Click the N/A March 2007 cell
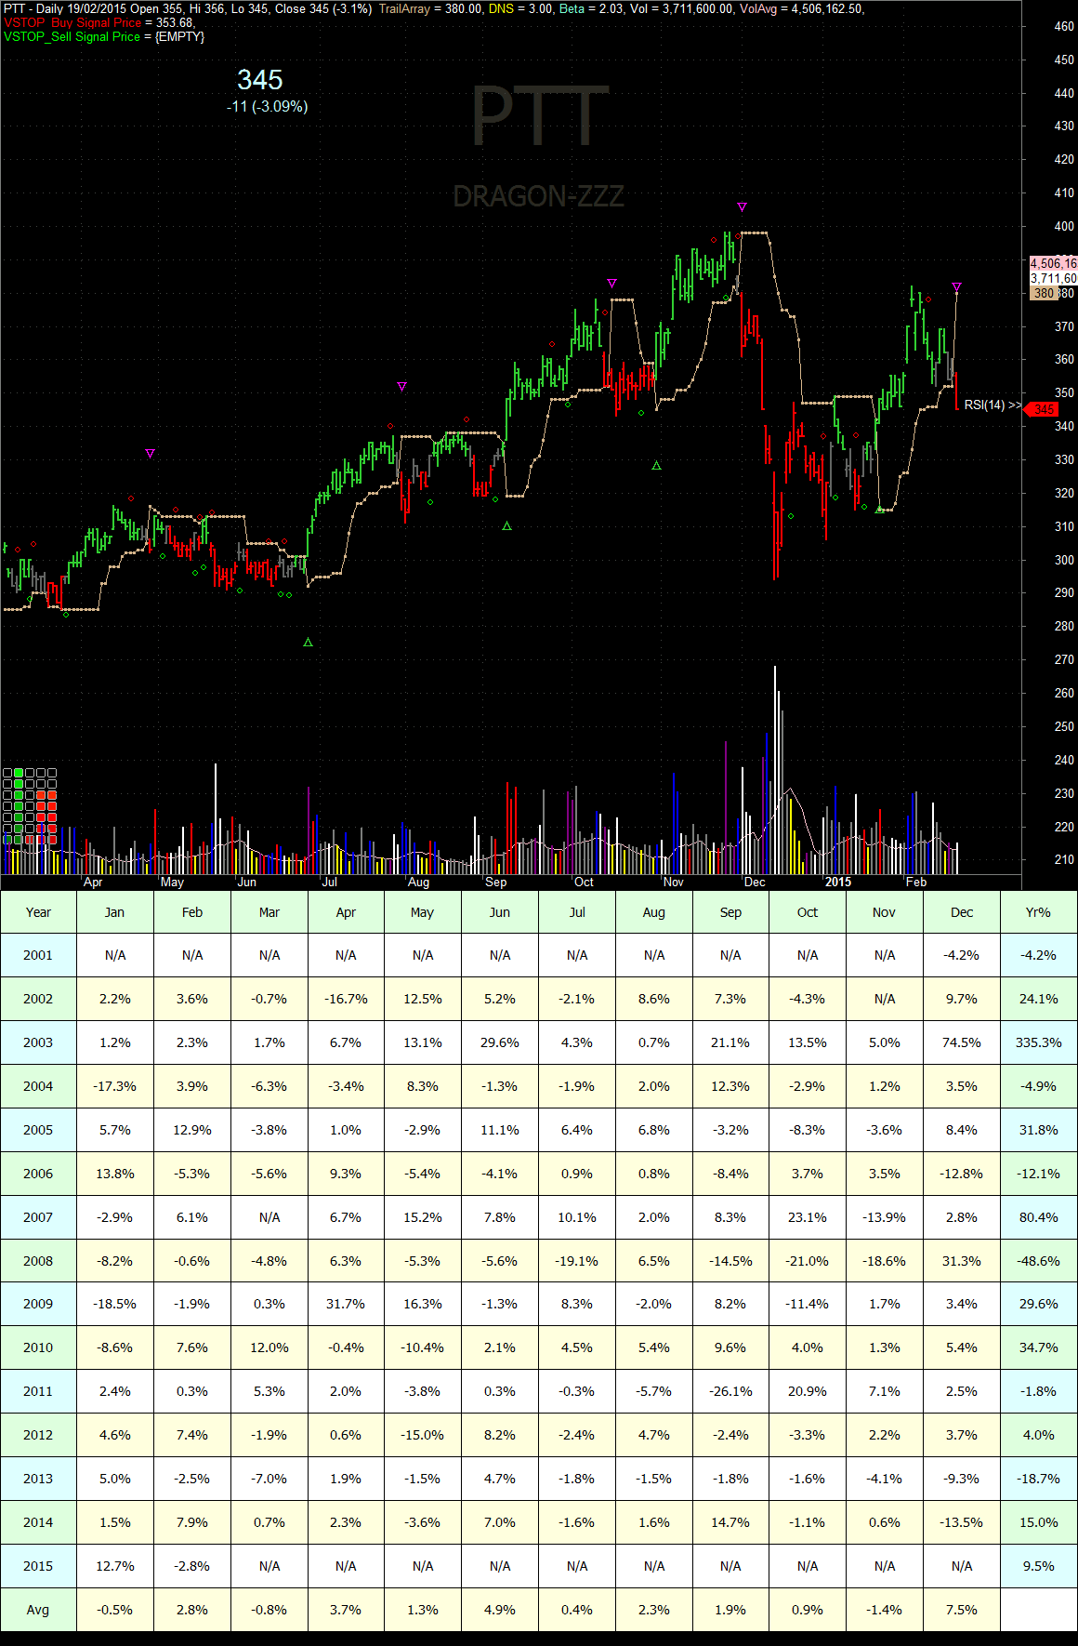1078x1646 pixels. (x=269, y=1217)
